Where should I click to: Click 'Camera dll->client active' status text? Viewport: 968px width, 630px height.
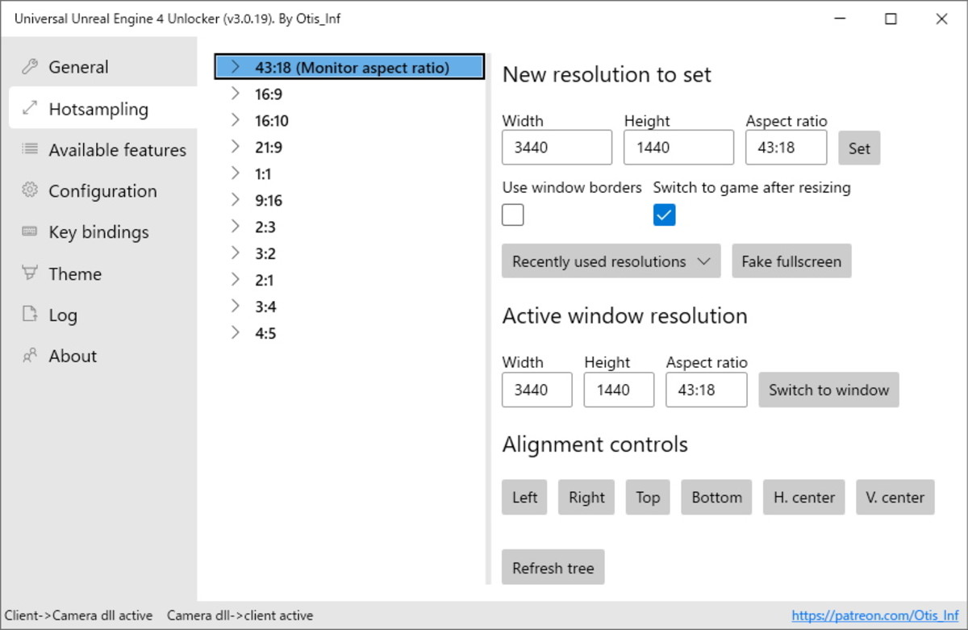(x=240, y=615)
